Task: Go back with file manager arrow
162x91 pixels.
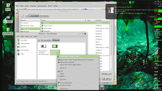Action: tap(39, 40)
